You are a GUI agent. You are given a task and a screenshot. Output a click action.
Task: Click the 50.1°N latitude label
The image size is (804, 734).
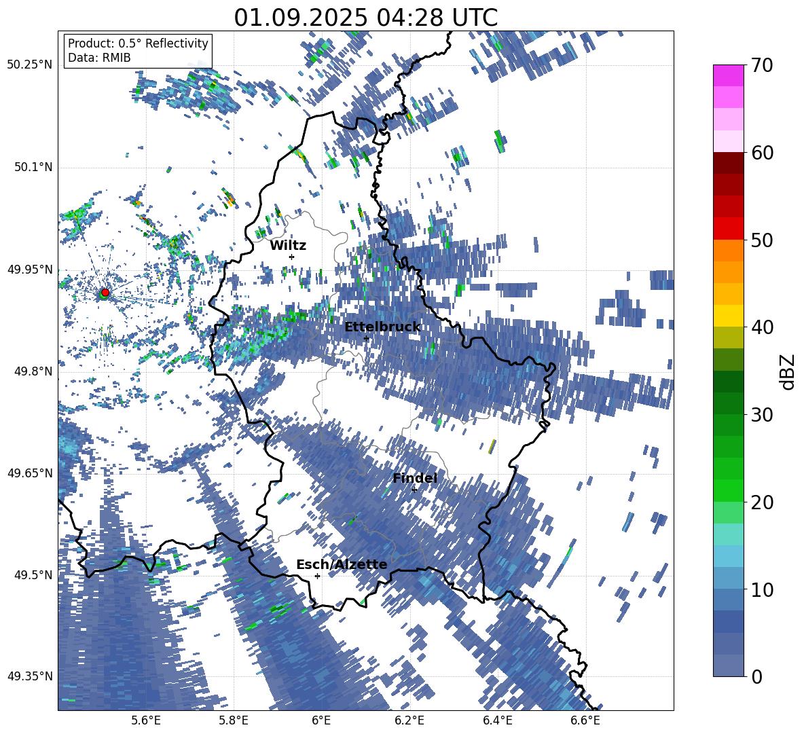click(x=34, y=167)
